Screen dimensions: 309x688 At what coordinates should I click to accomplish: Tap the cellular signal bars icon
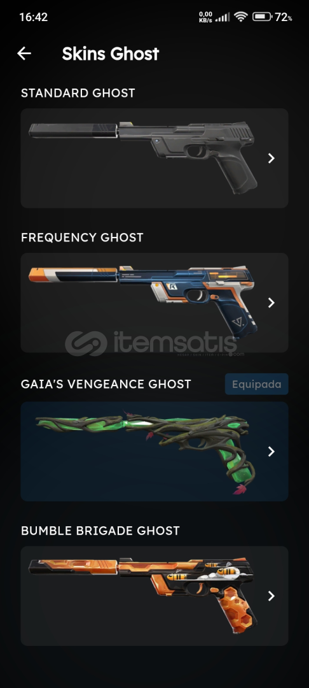click(223, 18)
